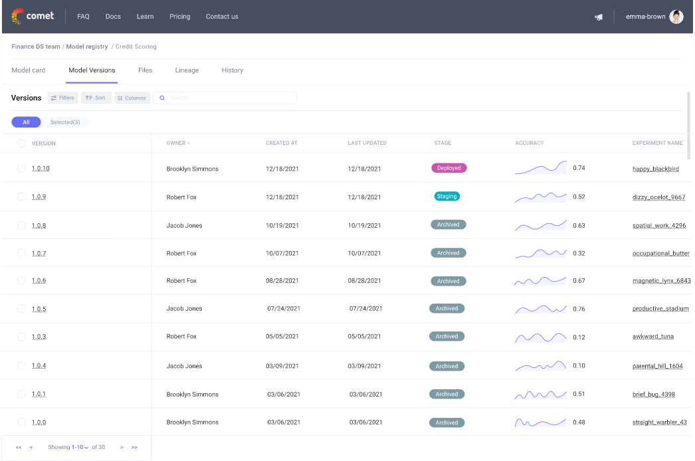Go to the last page of versions
Viewport: 695px width, 461px height.
(x=134, y=448)
